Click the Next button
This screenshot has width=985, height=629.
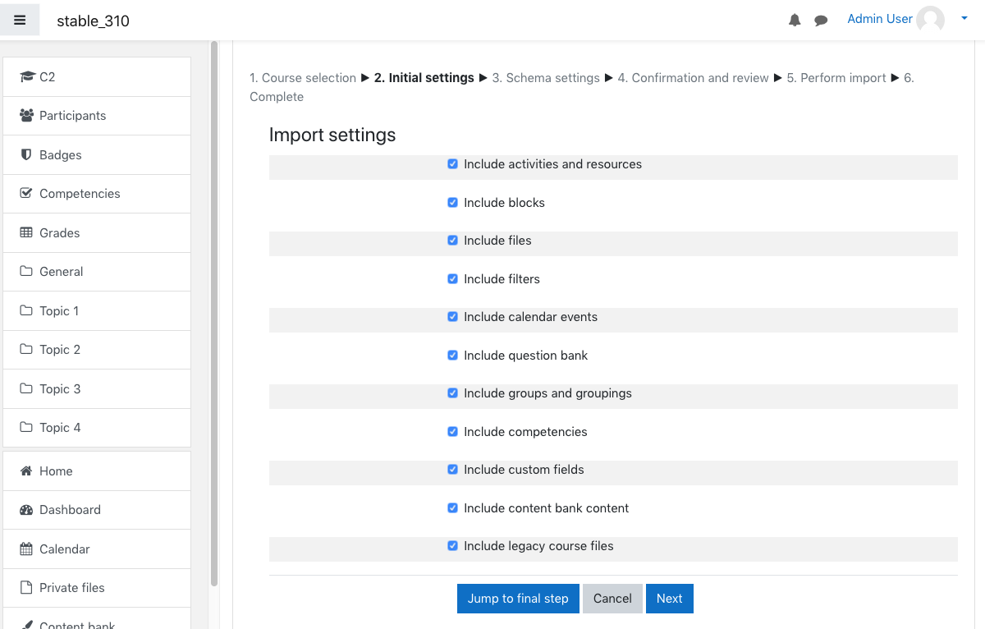pyautogui.click(x=669, y=599)
